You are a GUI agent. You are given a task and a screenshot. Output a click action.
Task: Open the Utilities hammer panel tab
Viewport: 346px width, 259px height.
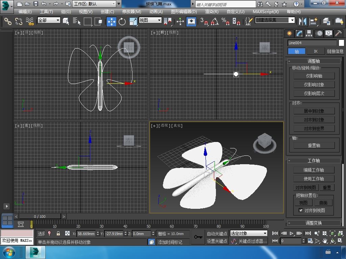tap(338, 33)
